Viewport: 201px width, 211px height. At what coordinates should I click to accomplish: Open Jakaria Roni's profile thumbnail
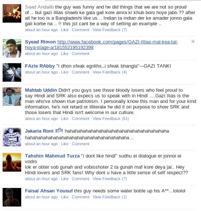12,137
